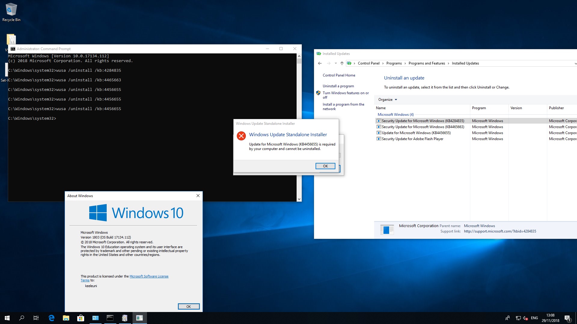The image size is (577, 324).
Task: Click OK in About Windows dialog
Action: point(189,307)
